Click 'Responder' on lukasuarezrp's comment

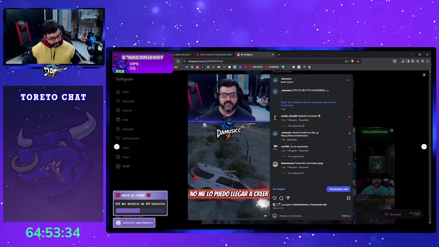304,167
